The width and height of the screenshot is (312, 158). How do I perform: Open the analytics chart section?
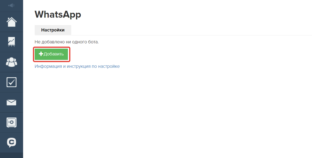(x=11, y=42)
